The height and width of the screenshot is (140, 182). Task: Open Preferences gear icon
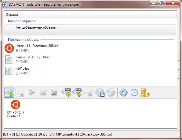tap(124, 92)
